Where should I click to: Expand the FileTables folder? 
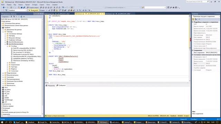pyautogui.click(x=6, y=36)
